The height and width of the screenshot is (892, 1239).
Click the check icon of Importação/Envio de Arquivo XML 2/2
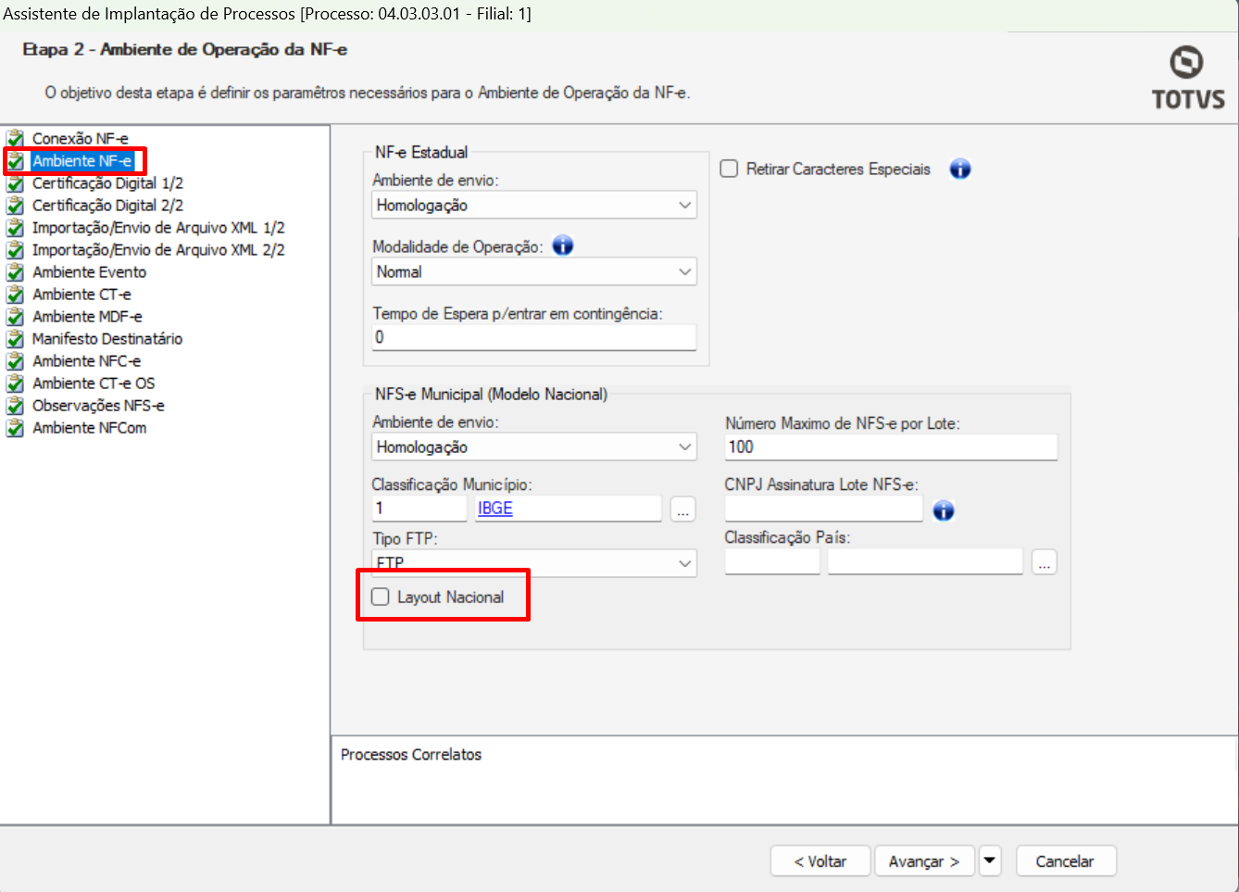(x=15, y=250)
